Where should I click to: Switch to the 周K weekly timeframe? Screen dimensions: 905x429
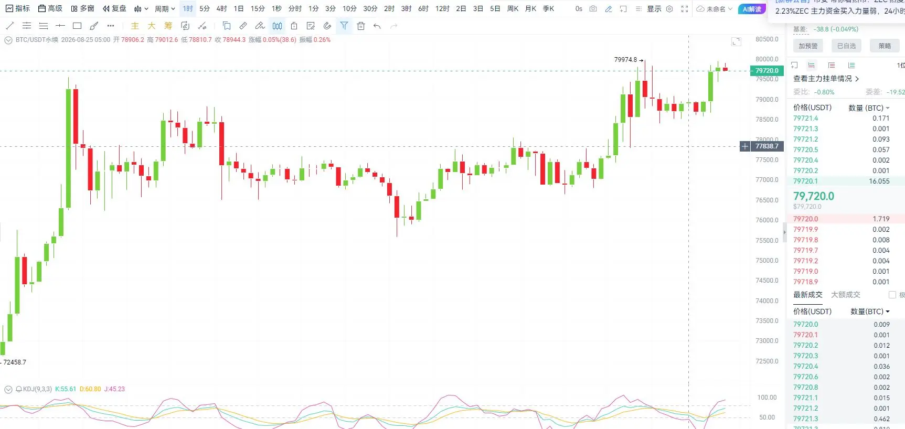(513, 8)
